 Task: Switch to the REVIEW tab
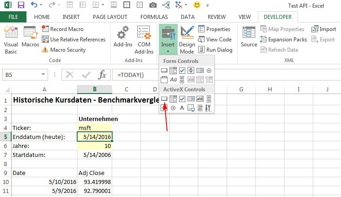click(217, 17)
